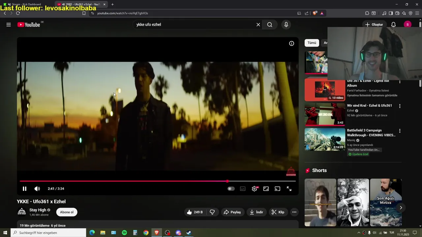Go back in browser history
422x237 pixels.
click(x=5, y=13)
